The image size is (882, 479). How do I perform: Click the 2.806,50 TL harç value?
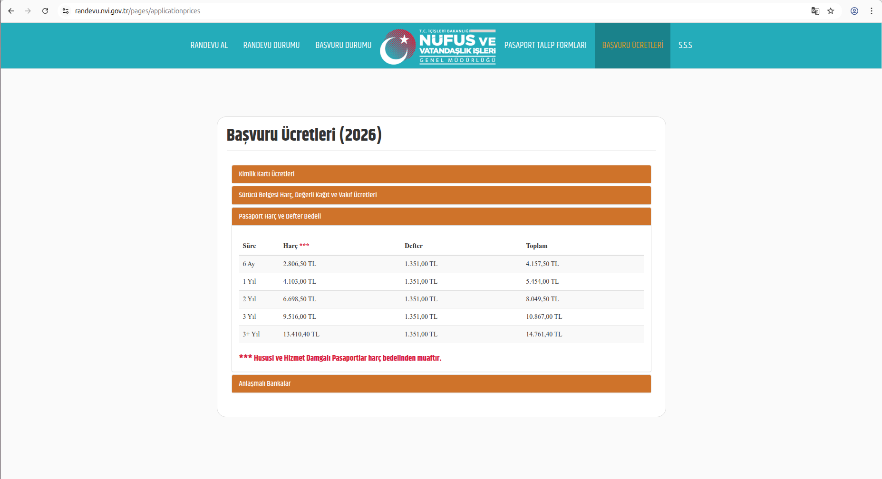300,264
